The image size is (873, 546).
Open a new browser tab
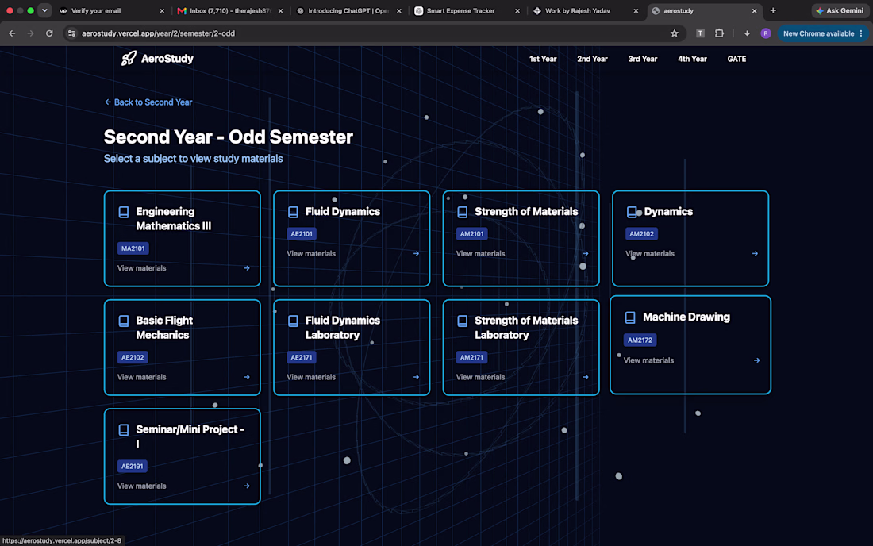pyautogui.click(x=773, y=10)
